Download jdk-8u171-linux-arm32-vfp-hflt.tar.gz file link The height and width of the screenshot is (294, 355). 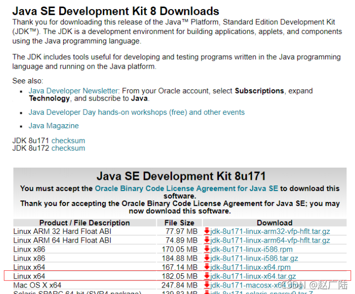tap(270, 231)
